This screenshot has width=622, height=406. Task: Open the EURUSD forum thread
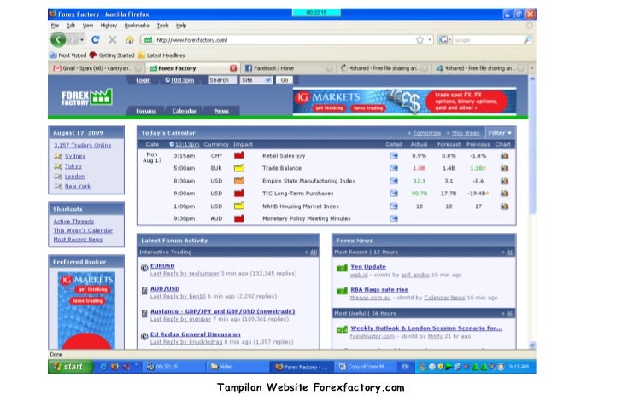(162, 266)
